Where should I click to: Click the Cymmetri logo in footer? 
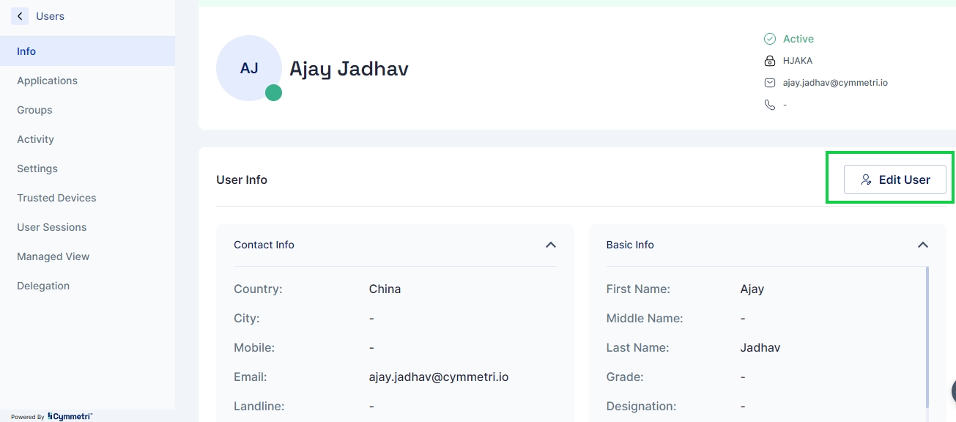[x=70, y=416]
